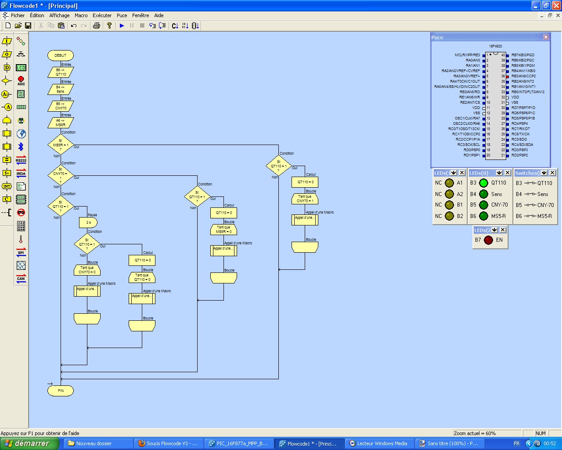Click the Decision diamond flowchart icon
This screenshot has width=562, height=450.
point(7,81)
